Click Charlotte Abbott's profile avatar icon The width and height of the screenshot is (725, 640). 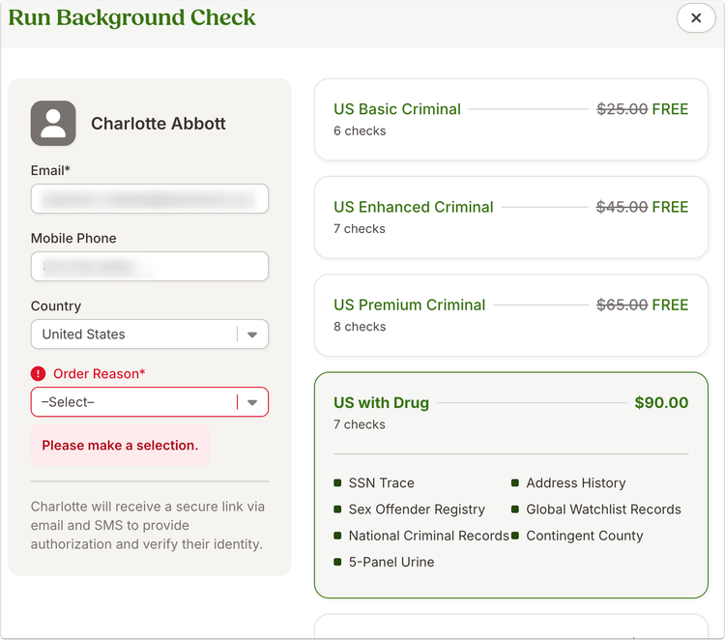coord(53,124)
